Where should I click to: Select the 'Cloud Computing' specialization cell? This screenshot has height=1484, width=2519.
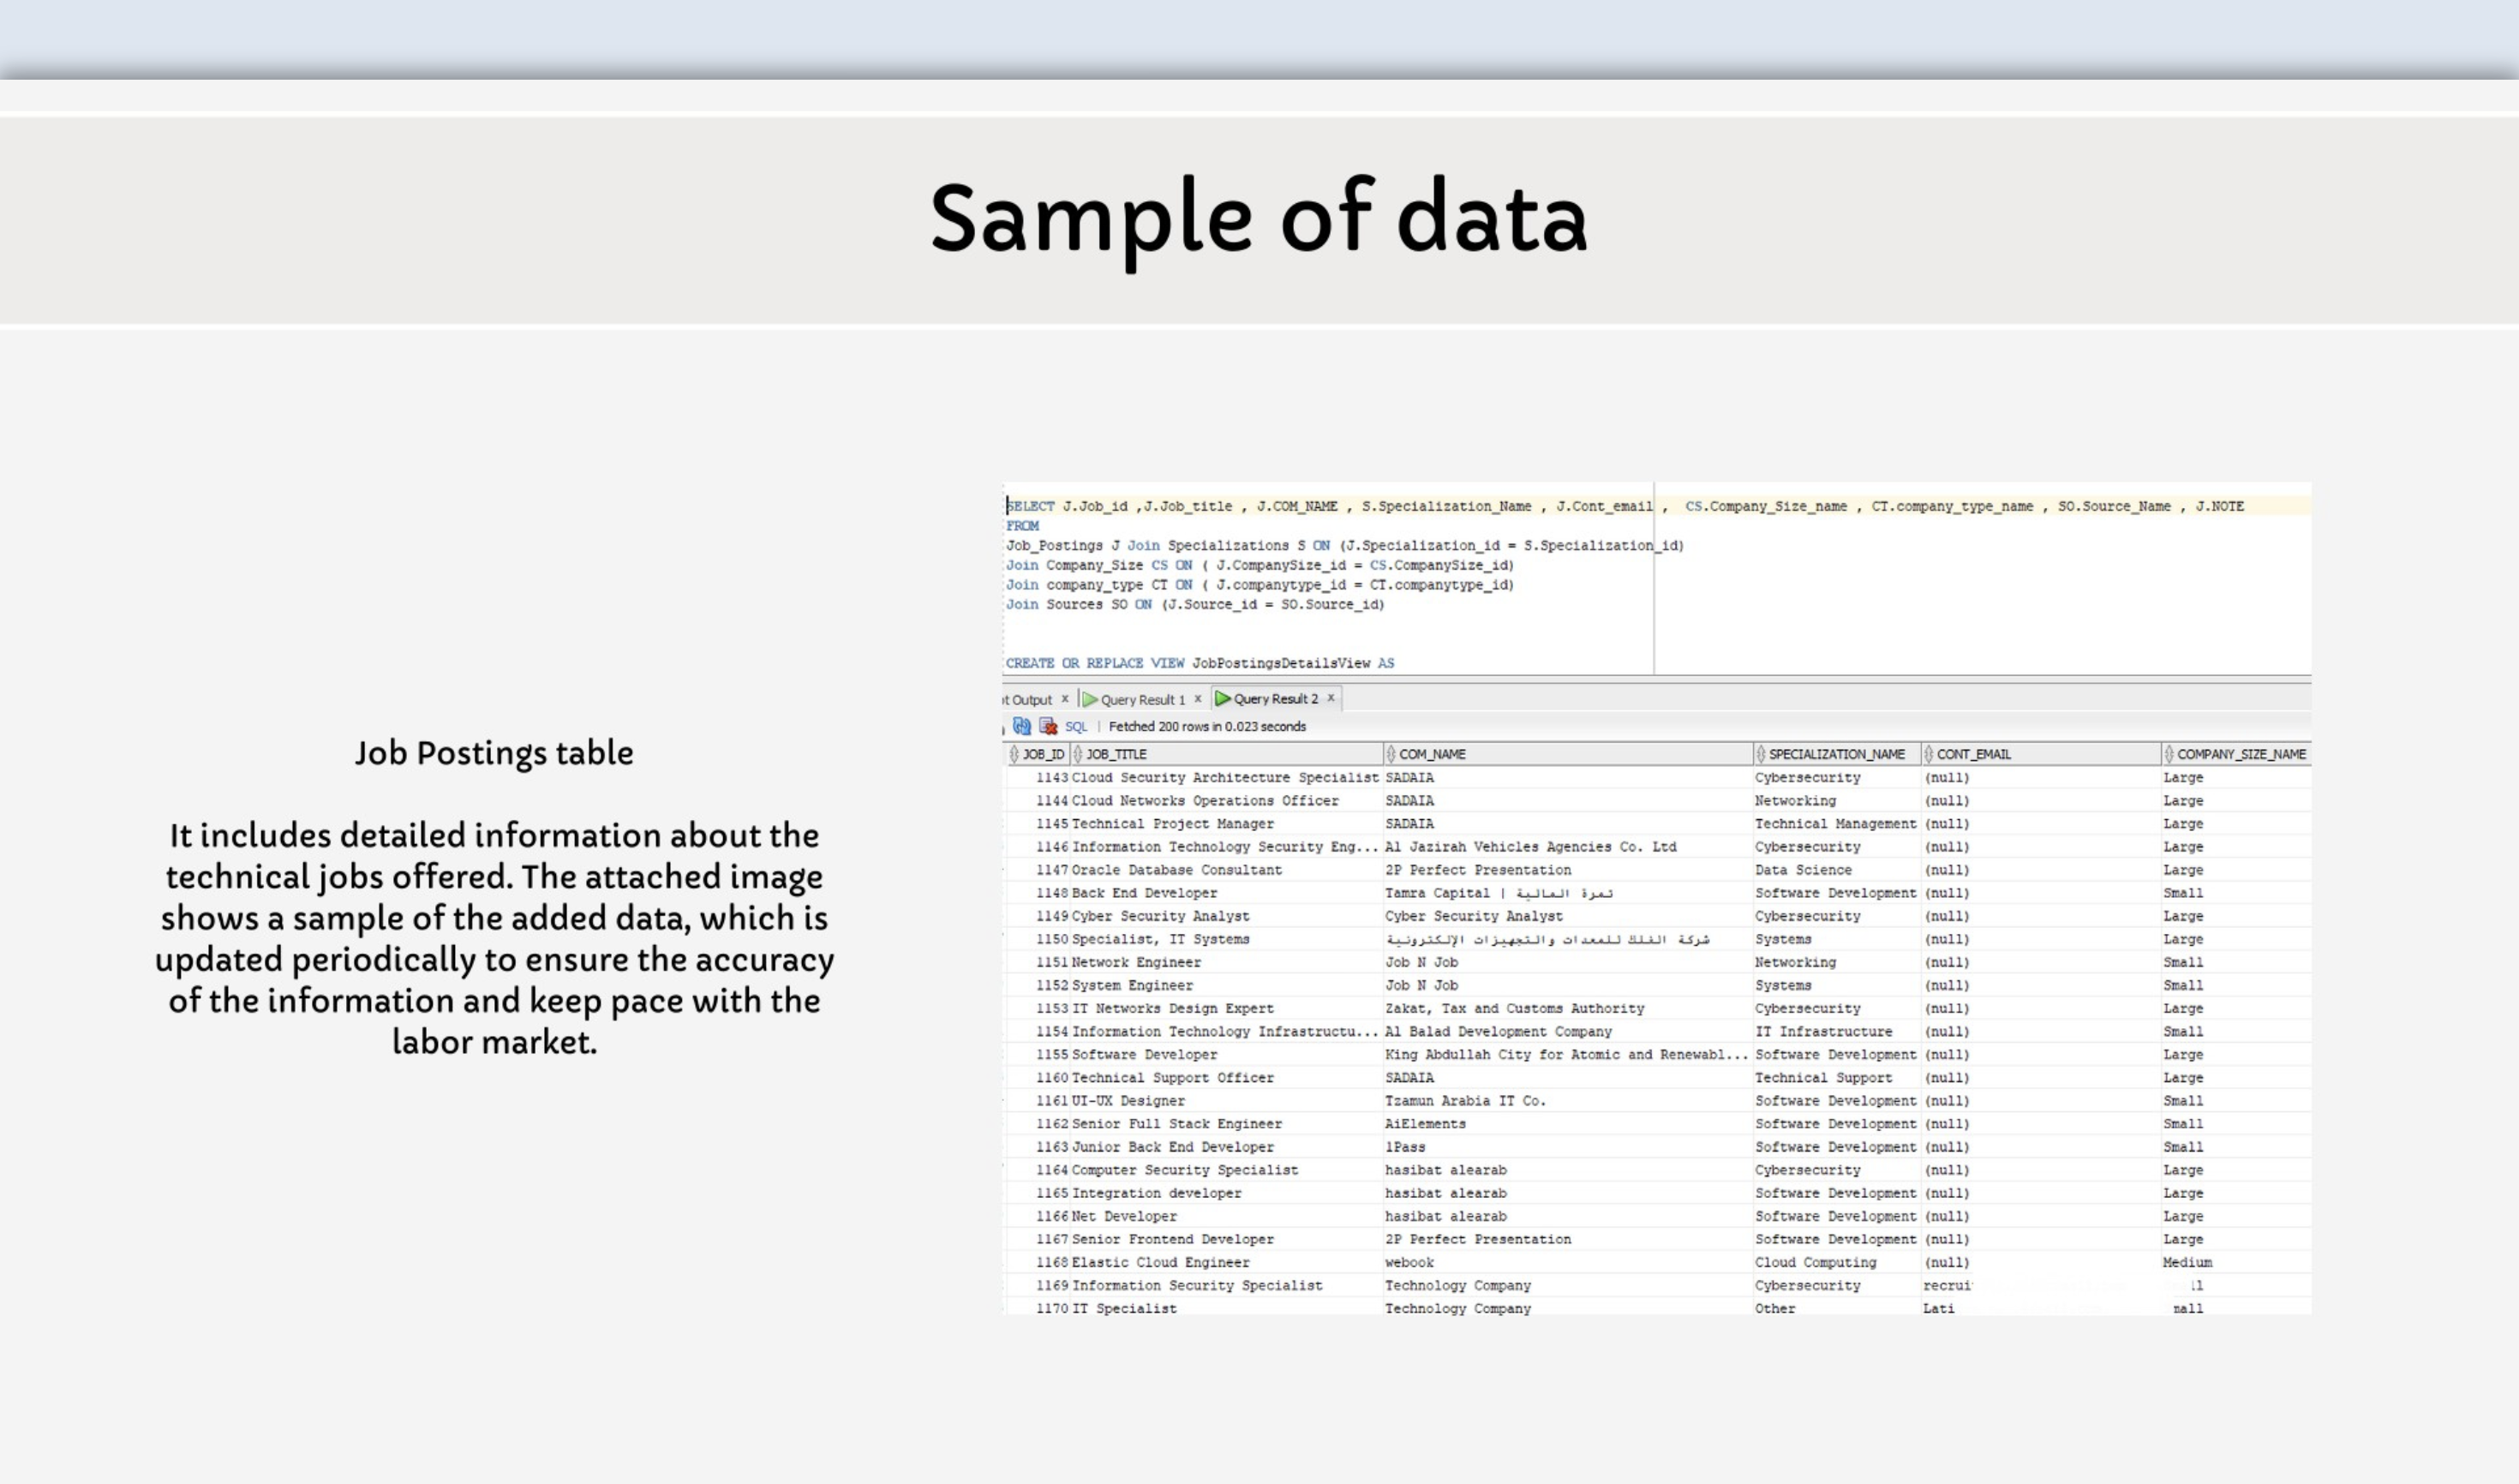[1837, 1262]
